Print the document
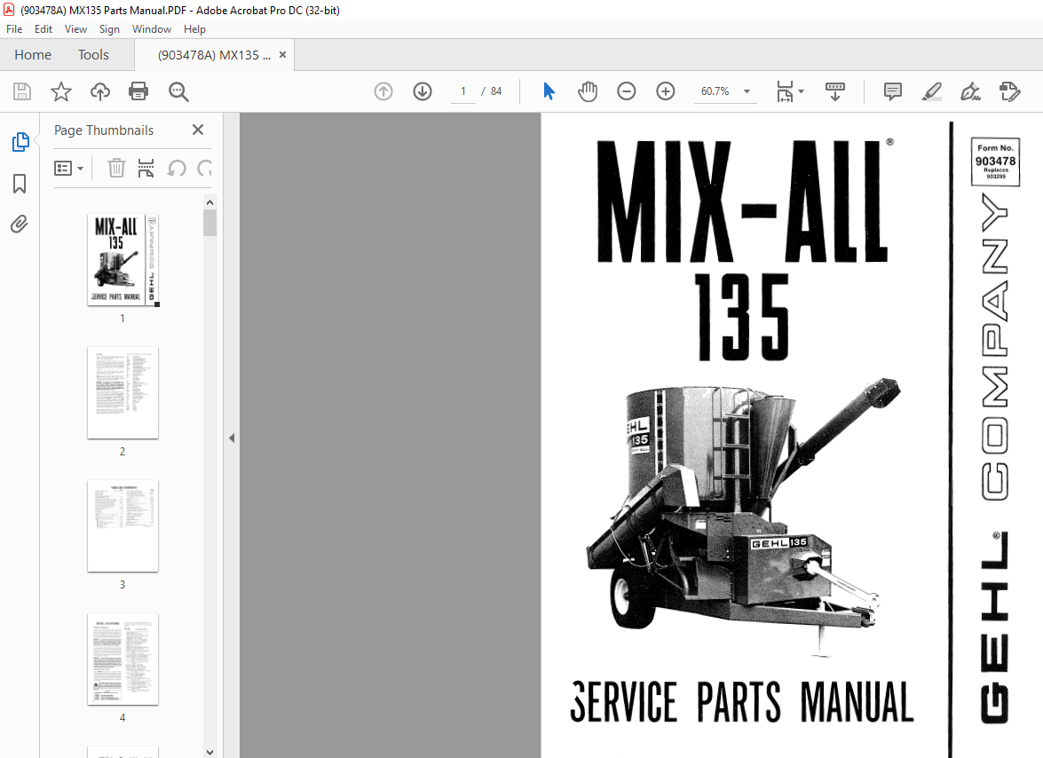1043x758 pixels. (x=138, y=91)
